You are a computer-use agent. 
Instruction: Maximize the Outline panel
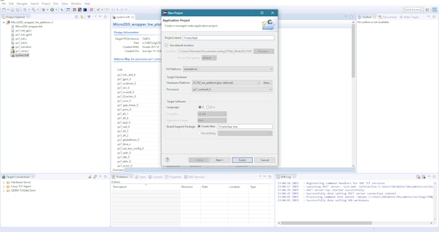coord(434,17)
